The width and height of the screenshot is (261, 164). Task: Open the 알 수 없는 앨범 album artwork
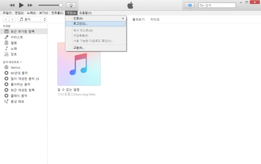pos(79,64)
